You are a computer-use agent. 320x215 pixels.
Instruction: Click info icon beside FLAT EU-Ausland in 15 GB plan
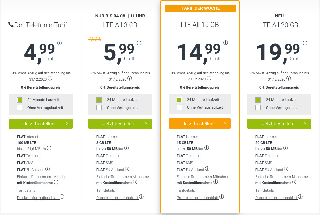pos(207,169)
